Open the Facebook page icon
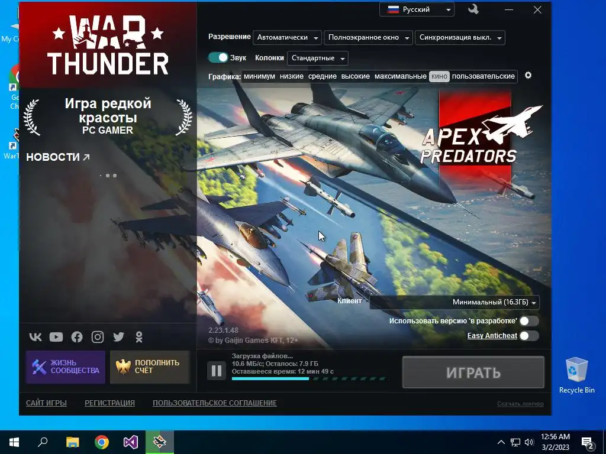Image resolution: width=606 pixels, height=454 pixels. 77,337
